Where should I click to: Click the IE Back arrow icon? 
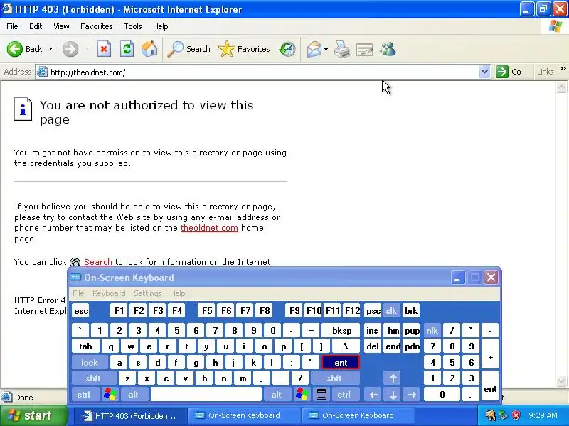coord(14,49)
